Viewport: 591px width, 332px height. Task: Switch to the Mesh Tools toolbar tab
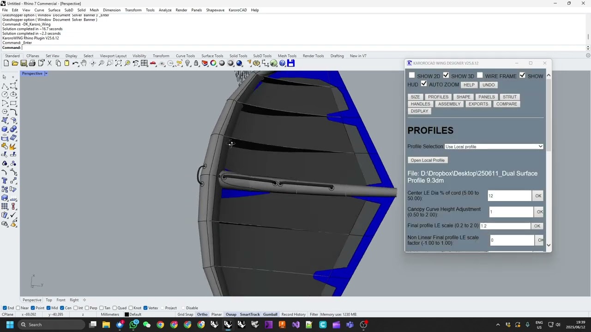pos(287,56)
